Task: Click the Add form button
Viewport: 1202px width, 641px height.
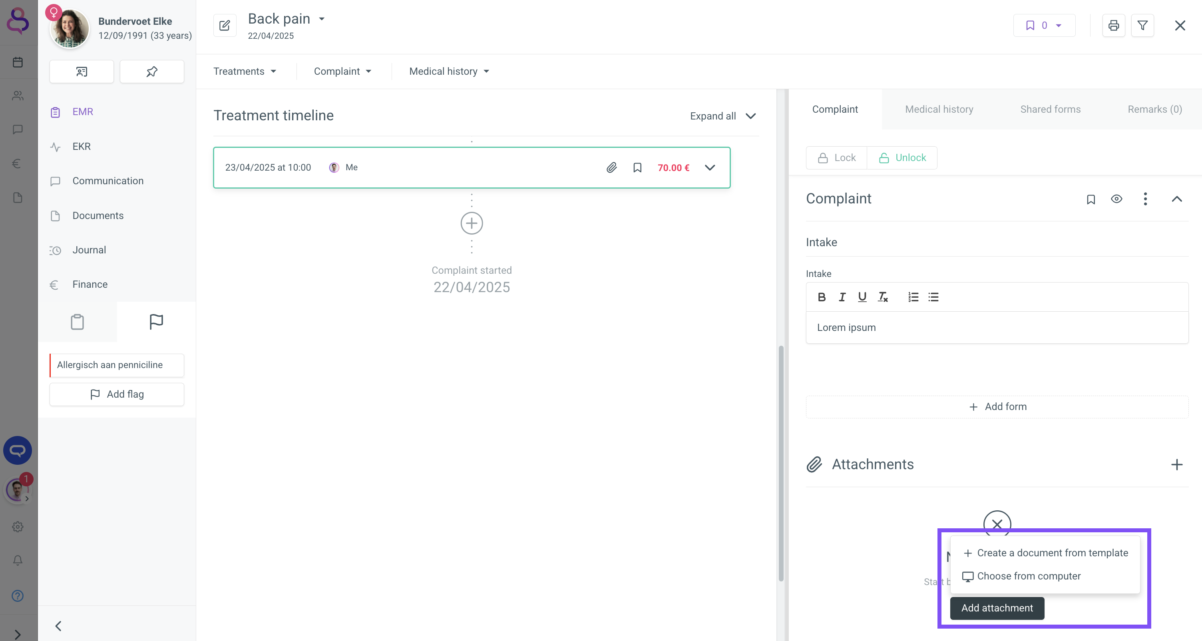Action: (997, 407)
